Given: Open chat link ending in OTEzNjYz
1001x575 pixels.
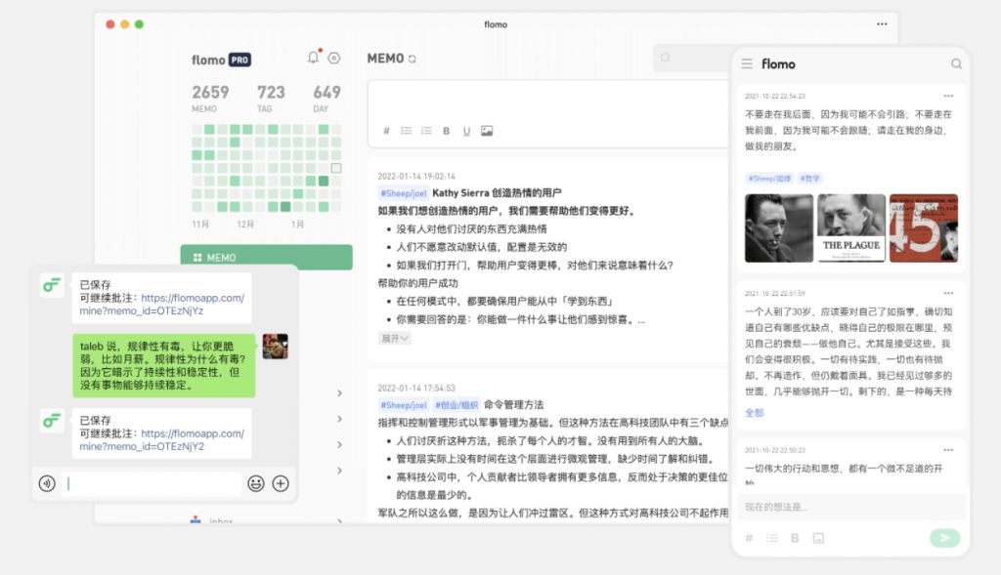Looking at the screenshot, I should pyautogui.click(x=161, y=304).
